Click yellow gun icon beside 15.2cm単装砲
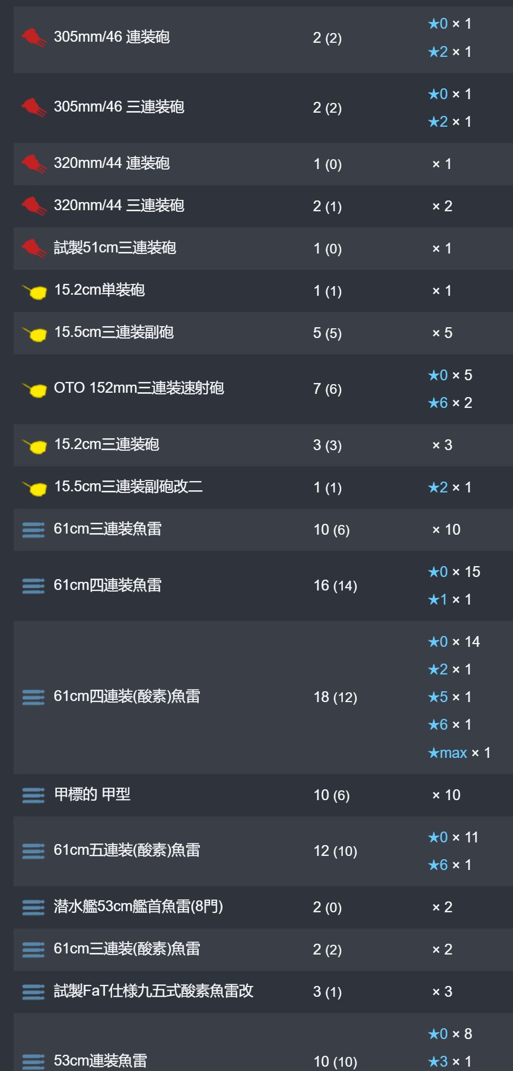 pos(34,291)
